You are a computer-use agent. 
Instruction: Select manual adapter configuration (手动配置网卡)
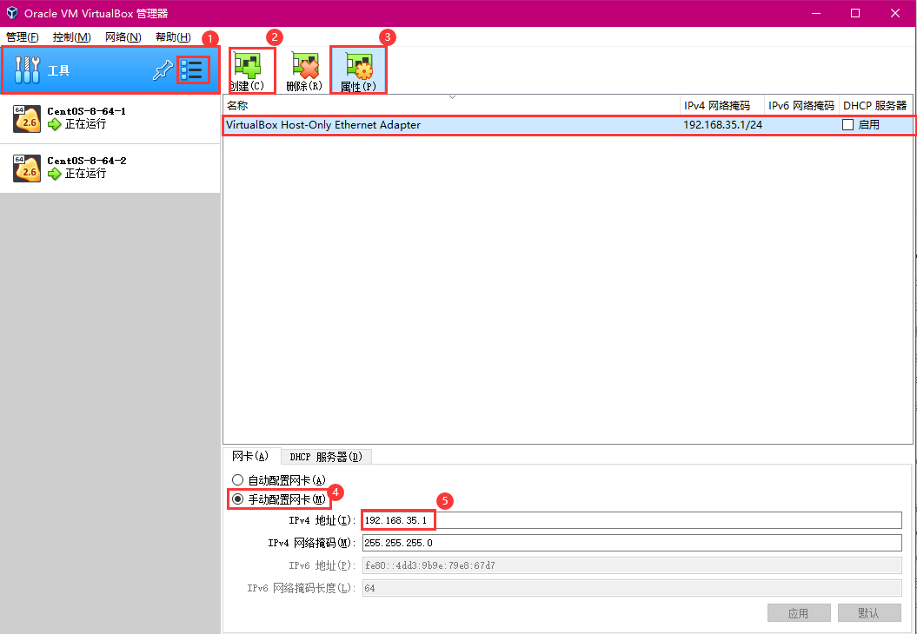(237, 499)
